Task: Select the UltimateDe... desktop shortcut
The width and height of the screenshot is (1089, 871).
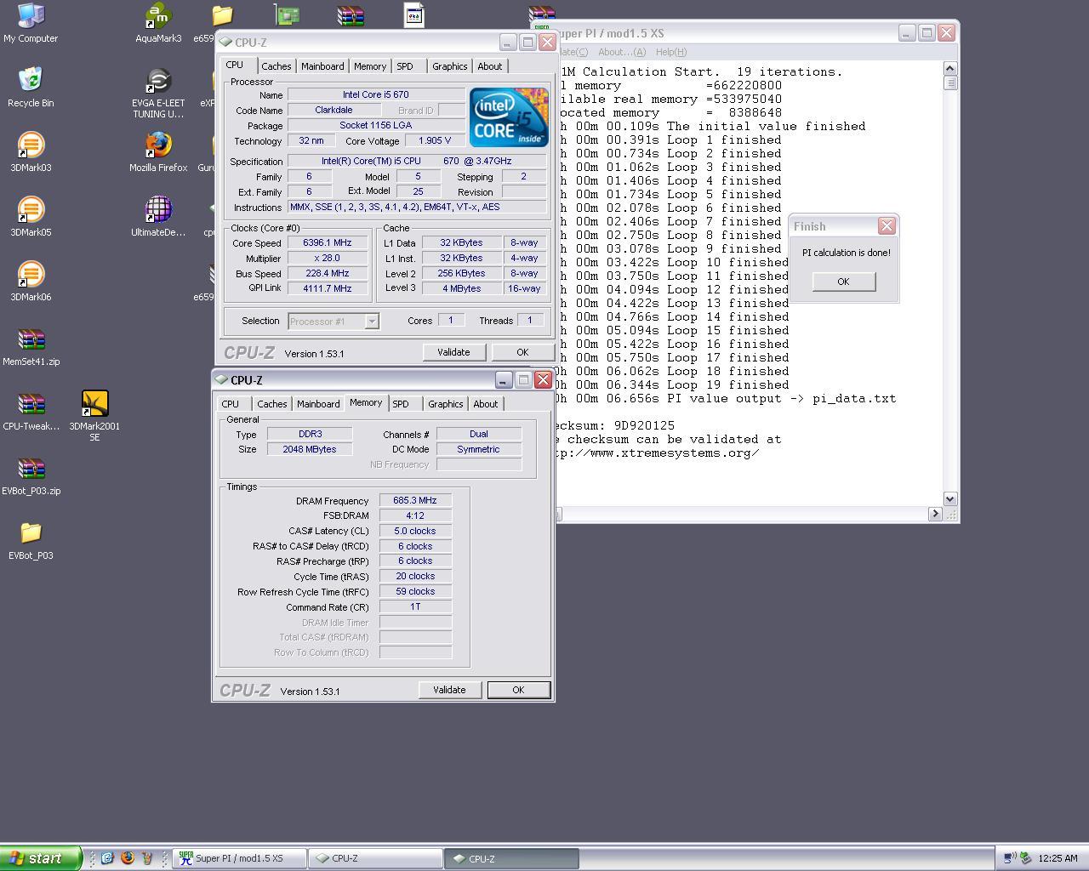Action: (x=158, y=217)
